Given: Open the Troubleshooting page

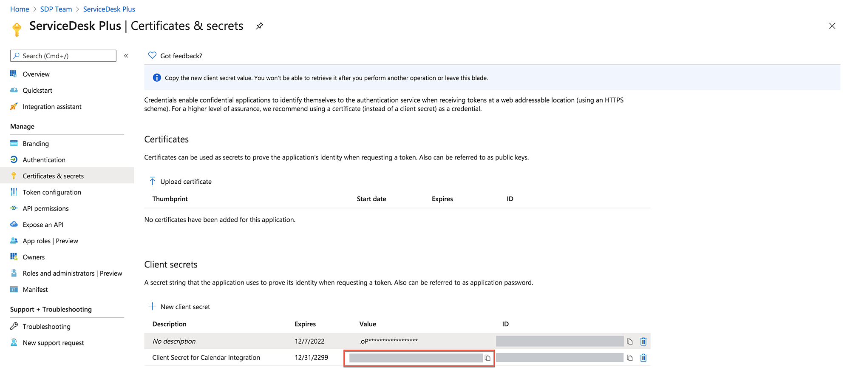Looking at the screenshot, I should point(47,326).
